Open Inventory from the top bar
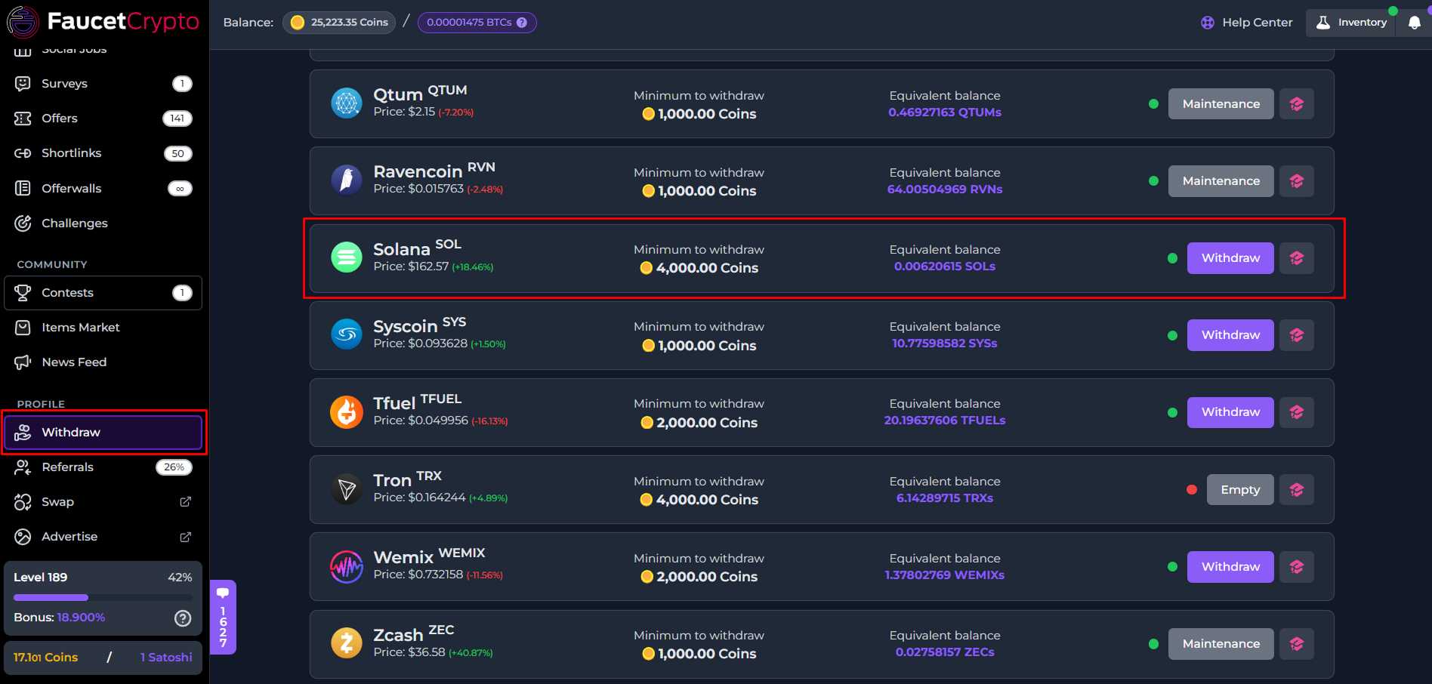Viewport: 1432px width, 684px height. [x=1350, y=23]
